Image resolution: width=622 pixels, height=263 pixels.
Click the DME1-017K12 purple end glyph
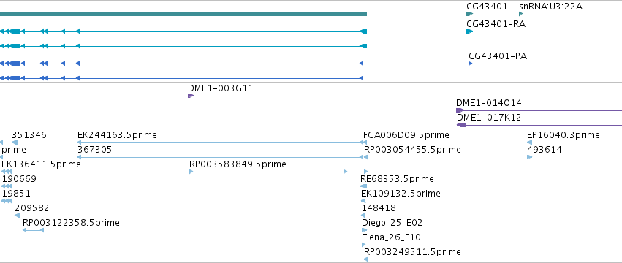point(461,125)
